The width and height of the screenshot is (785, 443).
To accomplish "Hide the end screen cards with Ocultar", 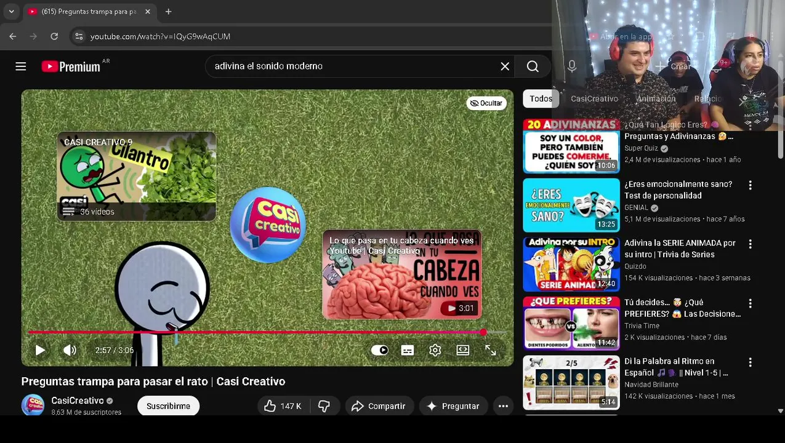I will [486, 103].
